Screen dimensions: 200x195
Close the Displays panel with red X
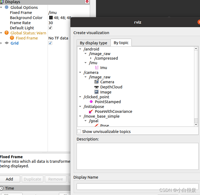87,2
